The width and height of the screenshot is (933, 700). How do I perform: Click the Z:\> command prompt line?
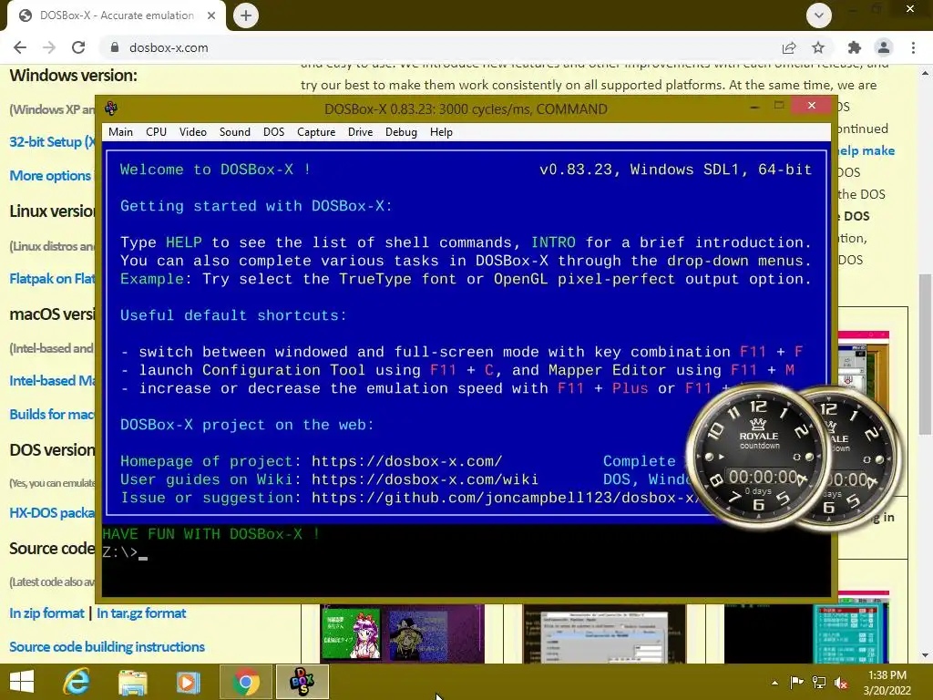[125, 552]
